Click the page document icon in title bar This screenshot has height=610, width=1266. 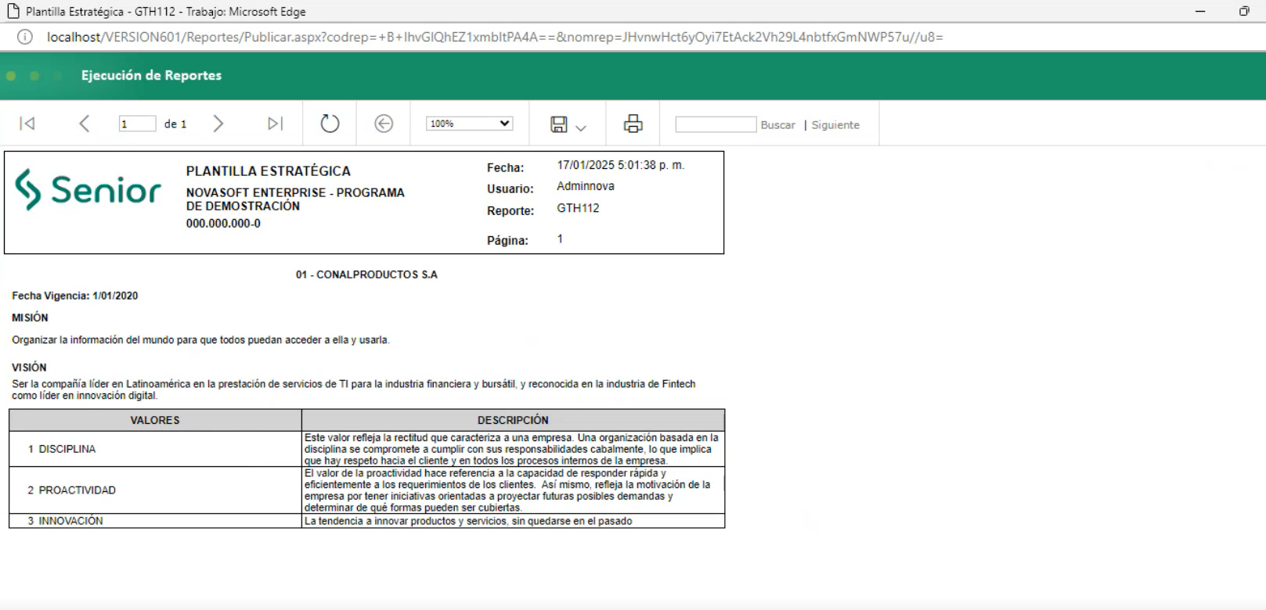tap(13, 11)
